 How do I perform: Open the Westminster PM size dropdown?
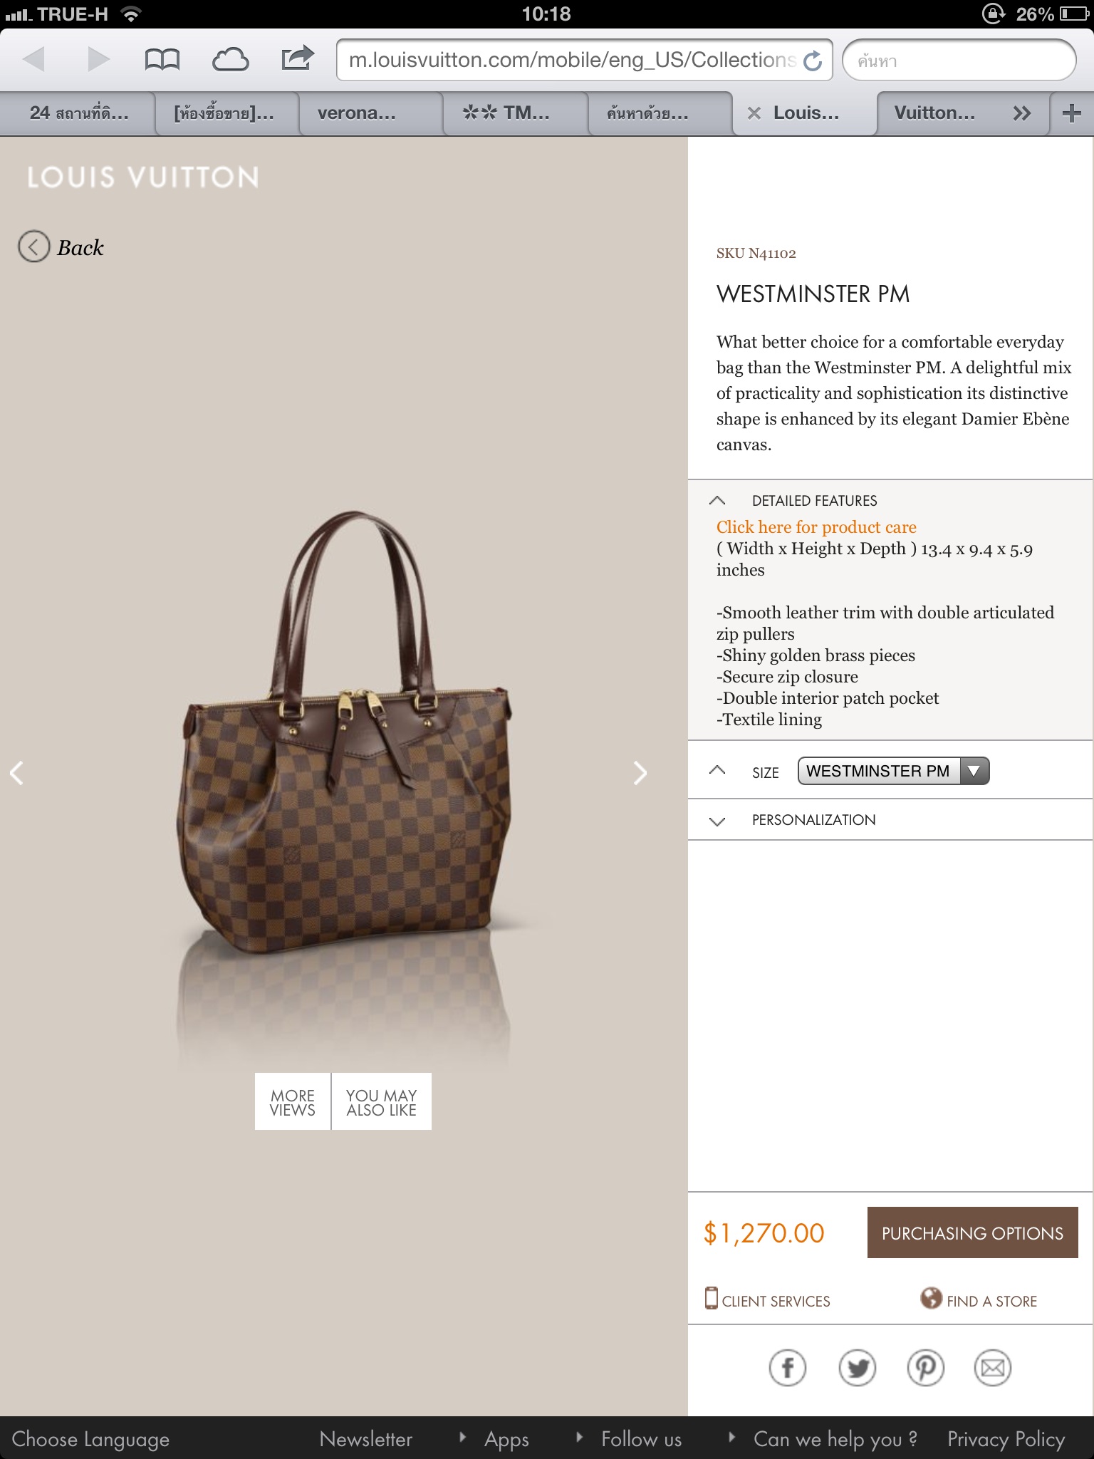tap(893, 771)
